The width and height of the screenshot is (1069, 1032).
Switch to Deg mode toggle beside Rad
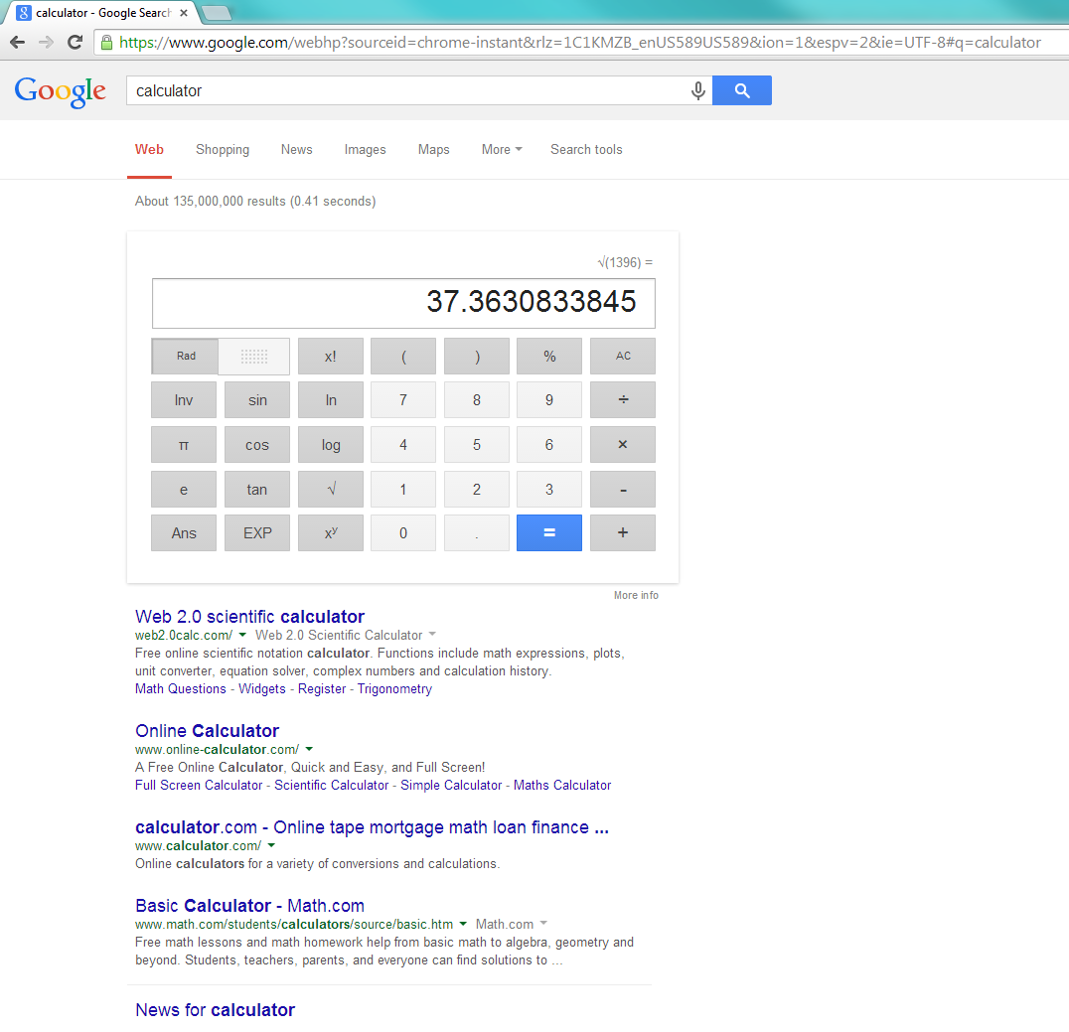pos(254,356)
